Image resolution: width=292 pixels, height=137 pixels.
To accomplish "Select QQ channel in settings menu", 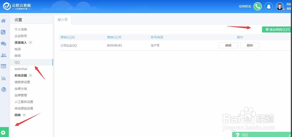I will point(31,62).
